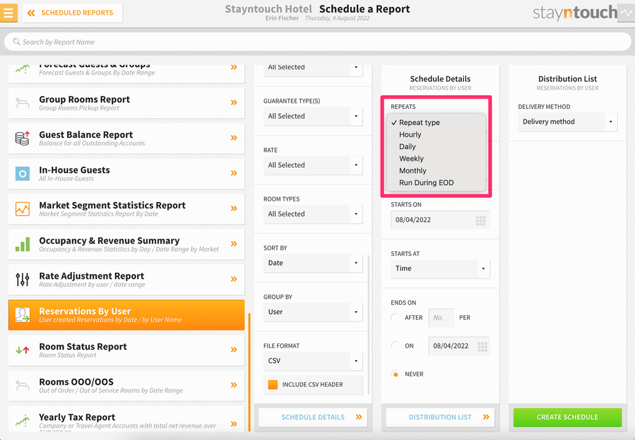Click the report list orange scrollbar
Viewport: 635px width, 440px height.
click(249, 372)
